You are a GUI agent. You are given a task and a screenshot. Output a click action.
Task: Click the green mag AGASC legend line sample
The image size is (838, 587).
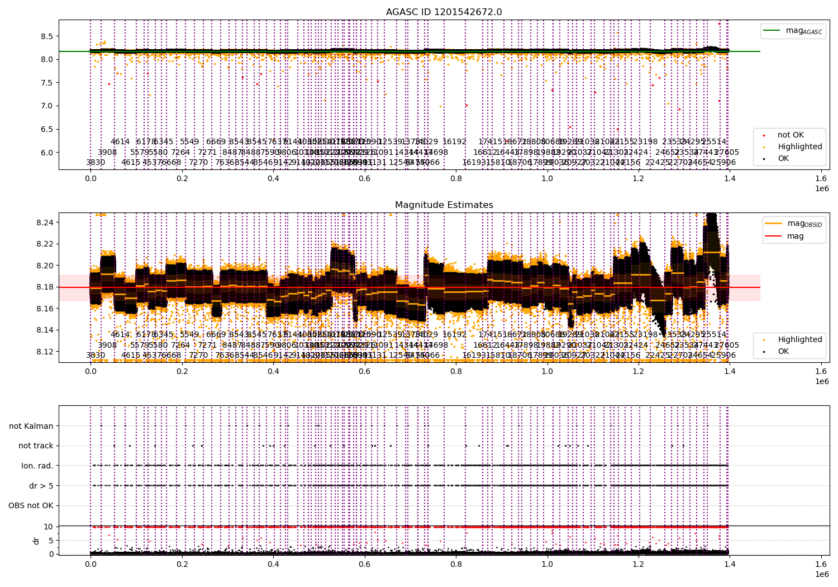773,31
